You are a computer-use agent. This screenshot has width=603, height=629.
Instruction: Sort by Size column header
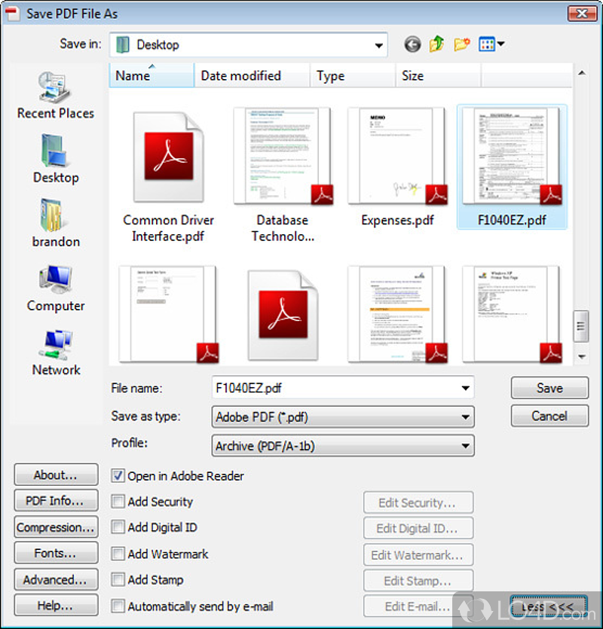(439, 75)
